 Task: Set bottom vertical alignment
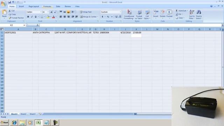coord(68,12)
